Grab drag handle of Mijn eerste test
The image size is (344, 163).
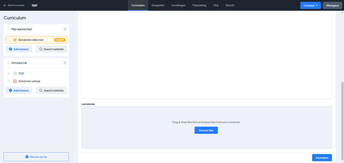pyautogui.click(x=8, y=29)
